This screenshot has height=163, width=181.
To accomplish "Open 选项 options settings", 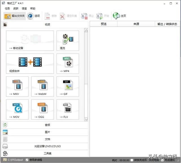I will click(x=34, y=16).
